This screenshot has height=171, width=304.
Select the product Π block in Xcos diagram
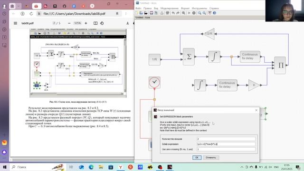pos(280,66)
